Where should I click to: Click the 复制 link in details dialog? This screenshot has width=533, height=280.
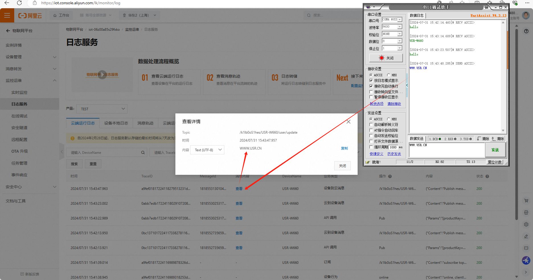pos(344,148)
